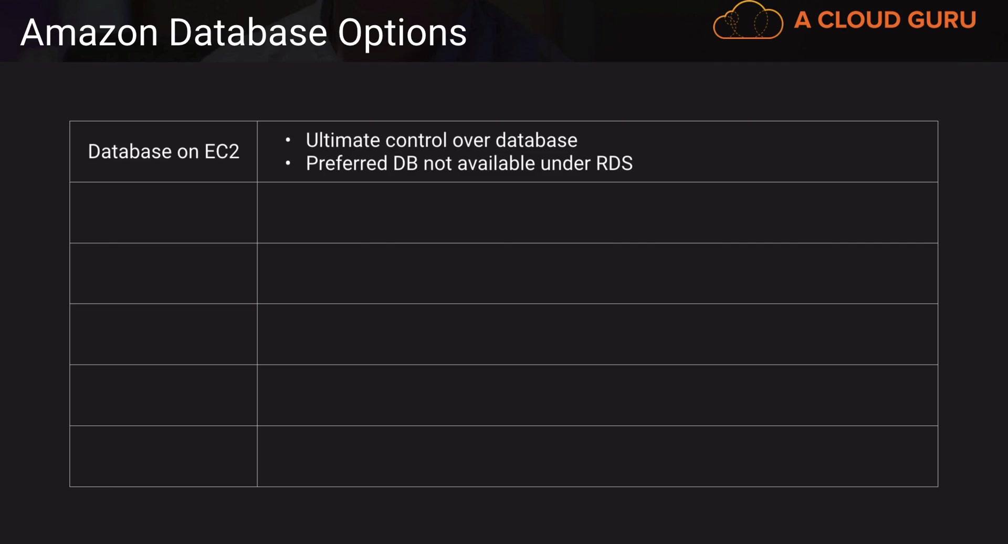The height and width of the screenshot is (544, 1008).
Task: Select the empty right cell in table row two
Action: pyautogui.click(x=597, y=213)
